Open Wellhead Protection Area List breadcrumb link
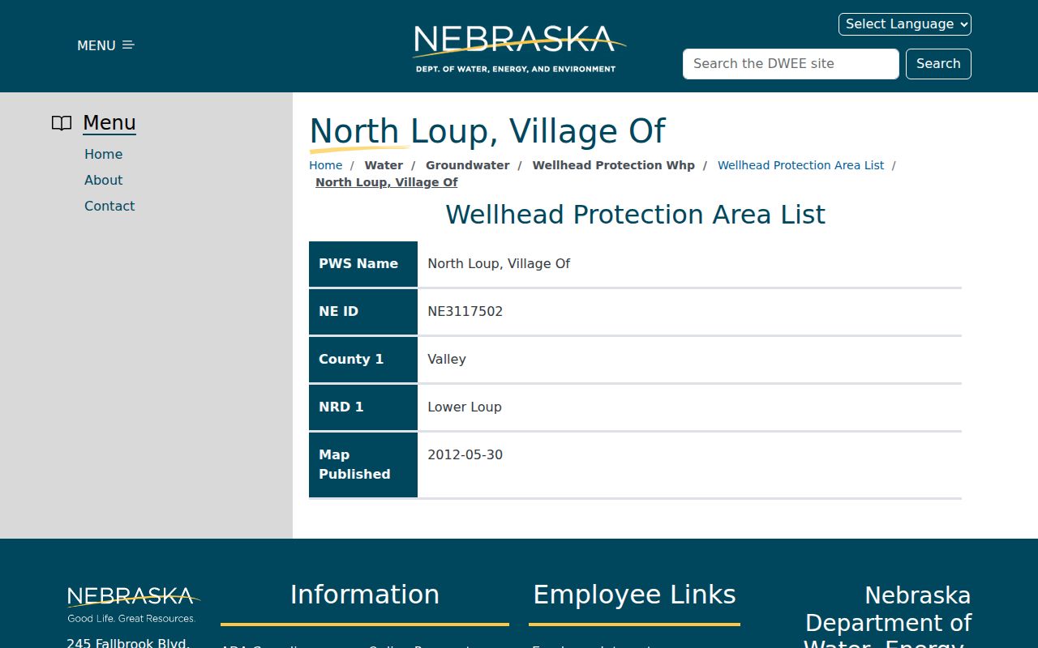The width and height of the screenshot is (1038, 648). [x=800, y=165]
